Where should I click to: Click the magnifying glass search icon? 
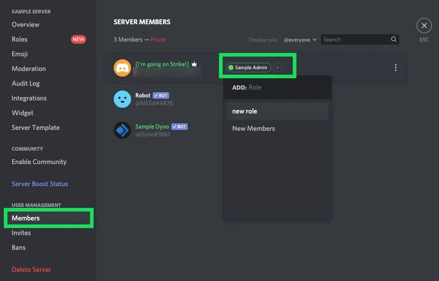pyautogui.click(x=394, y=39)
